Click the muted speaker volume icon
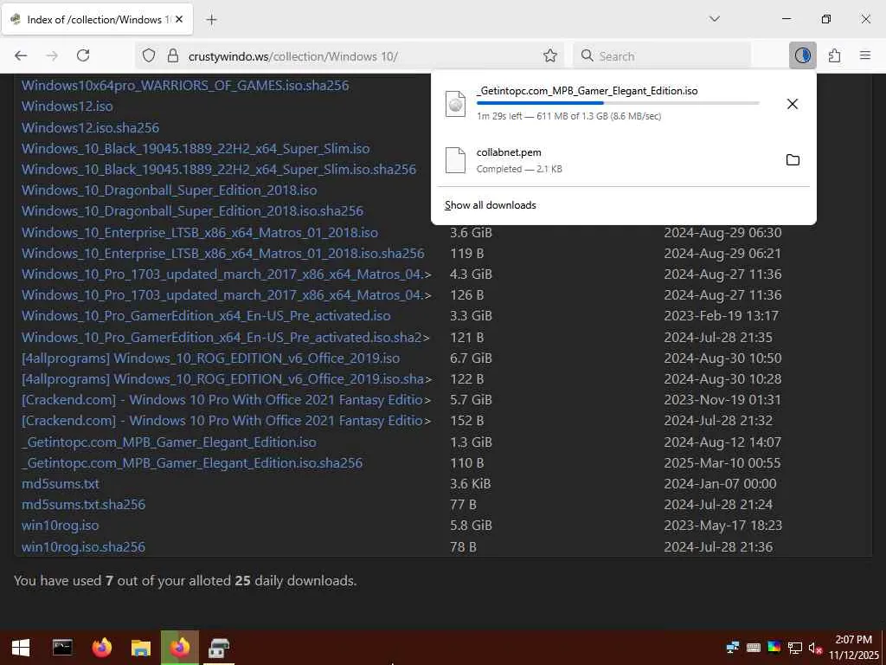The height and width of the screenshot is (665, 886). 815,648
